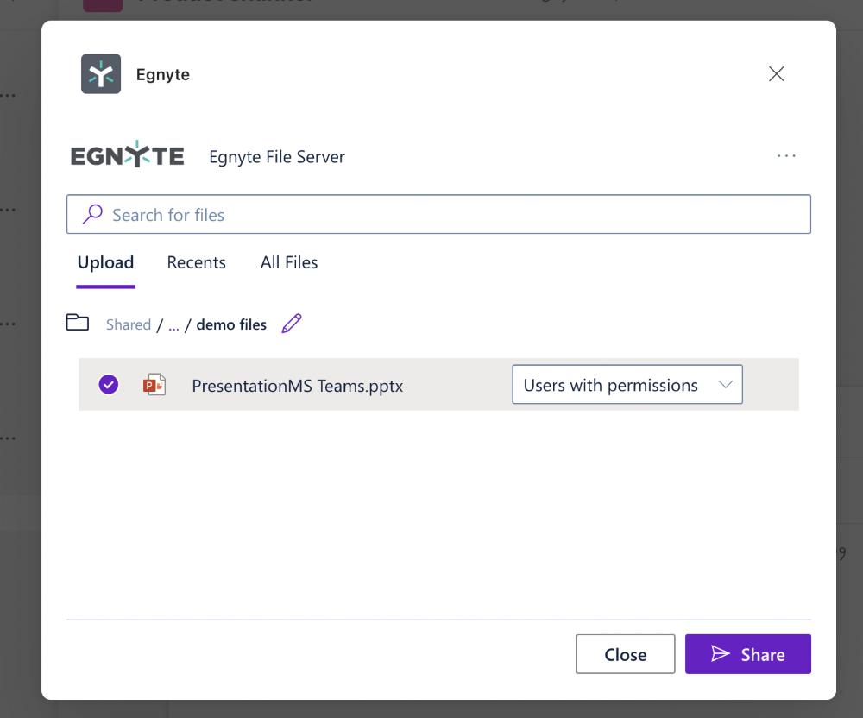Open the three-dot more options menu
Image resolution: width=863 pixels, height=718 pixels.
point(786,156)
